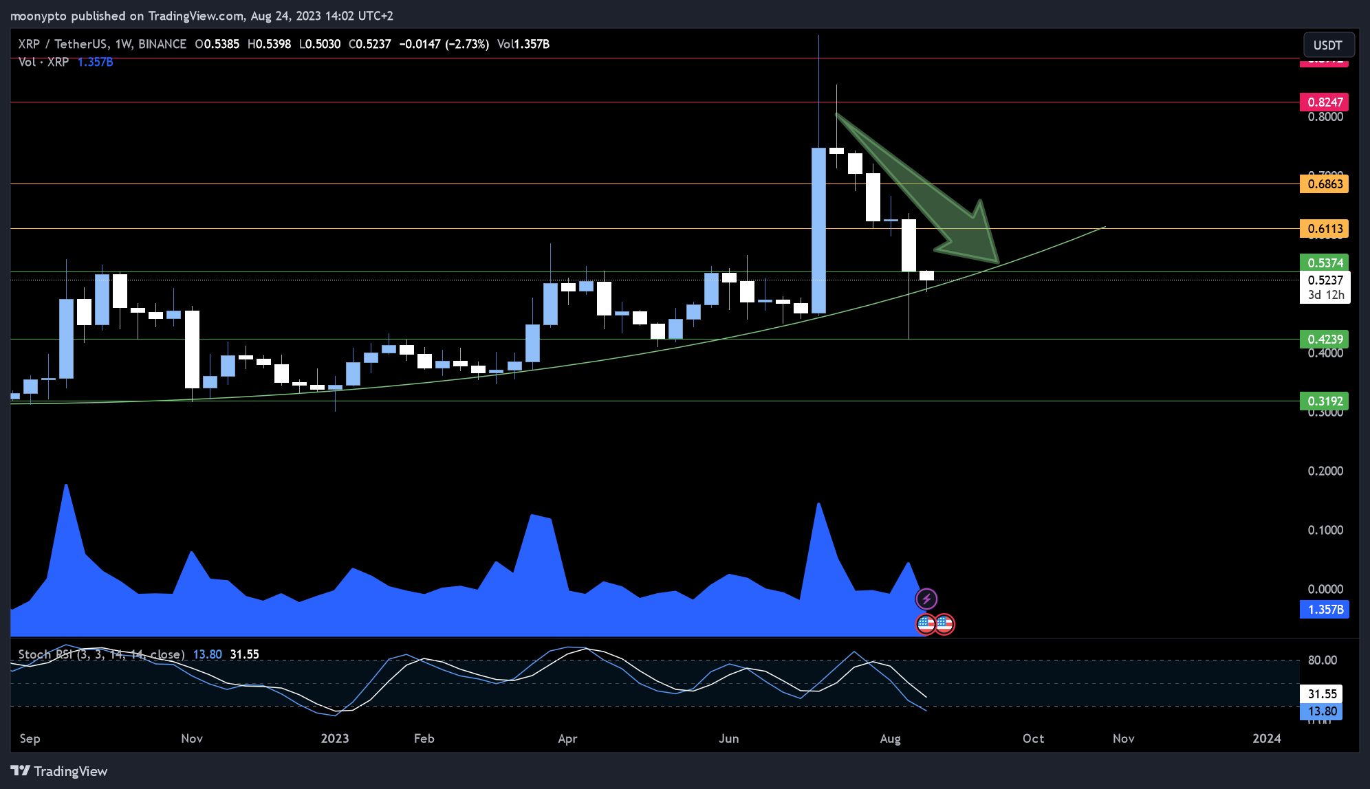Click the 0.8247 red price label
This screenshot has height=789, width=1370.
[x=1325, y=102]
